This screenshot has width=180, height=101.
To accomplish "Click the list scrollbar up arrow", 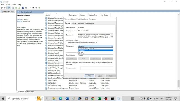I will point(179,15).
